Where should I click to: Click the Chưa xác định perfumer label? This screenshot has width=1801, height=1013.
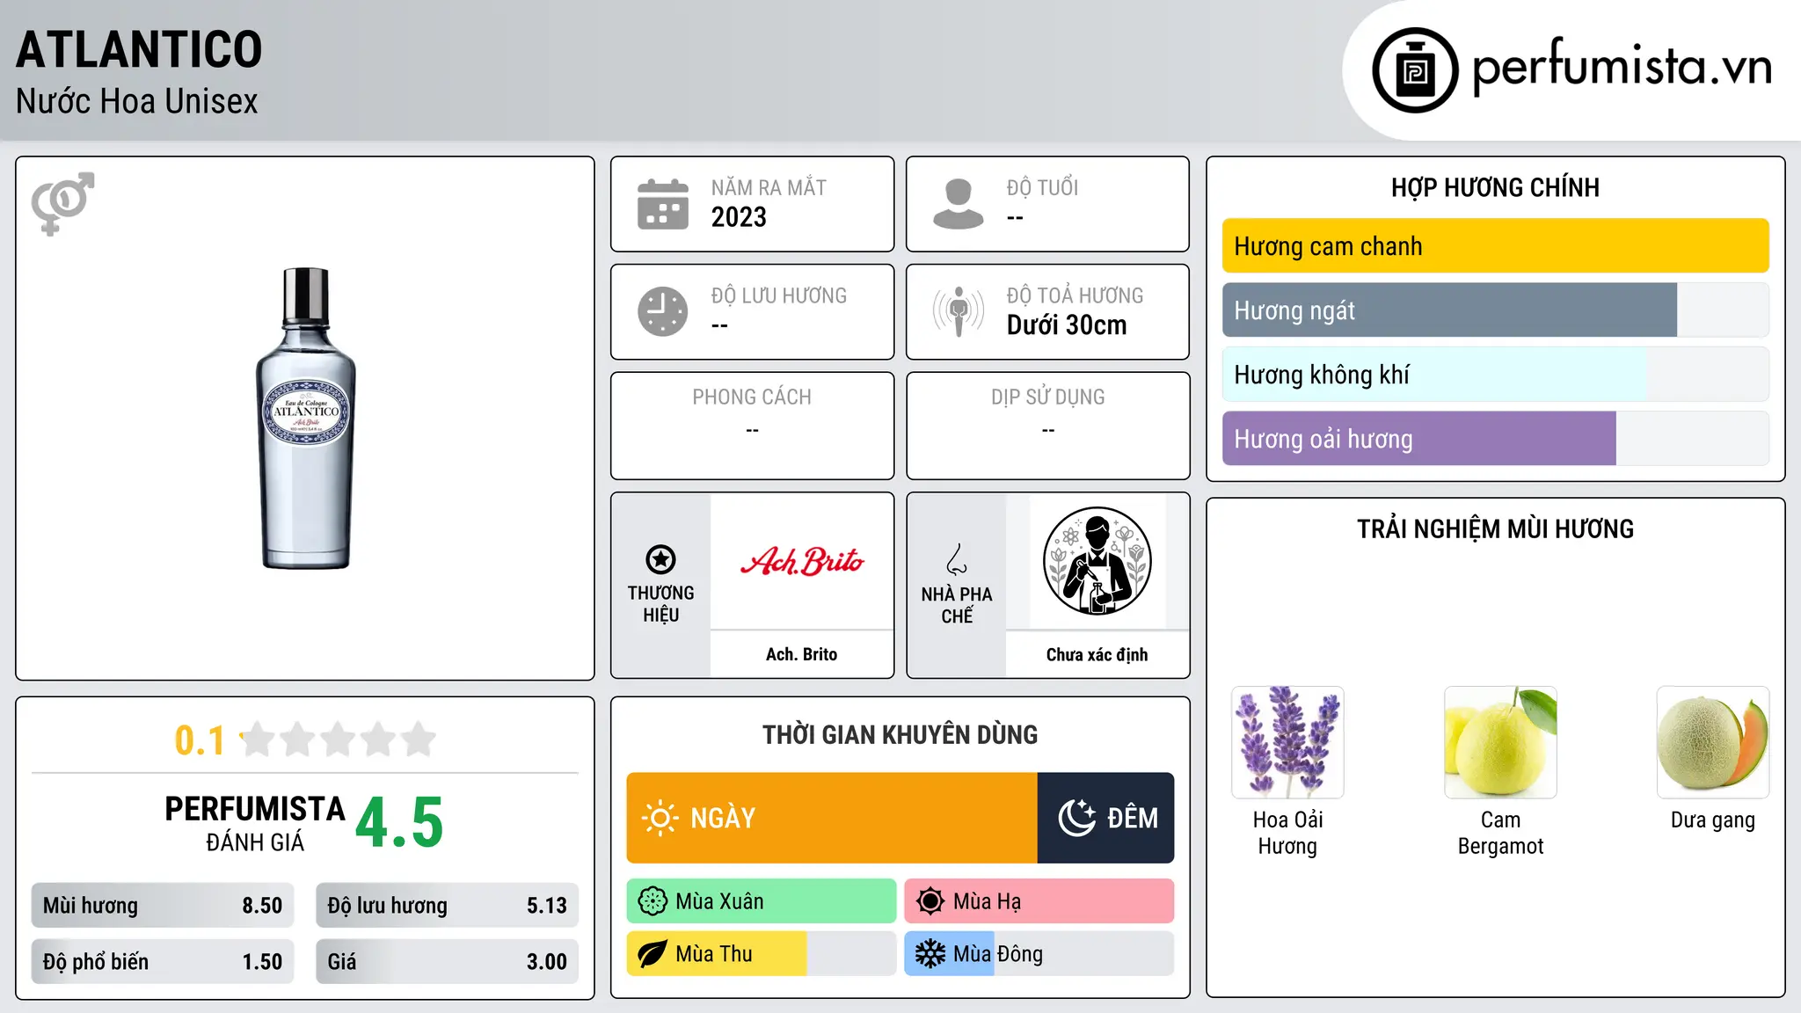(x=1097, y=654)
